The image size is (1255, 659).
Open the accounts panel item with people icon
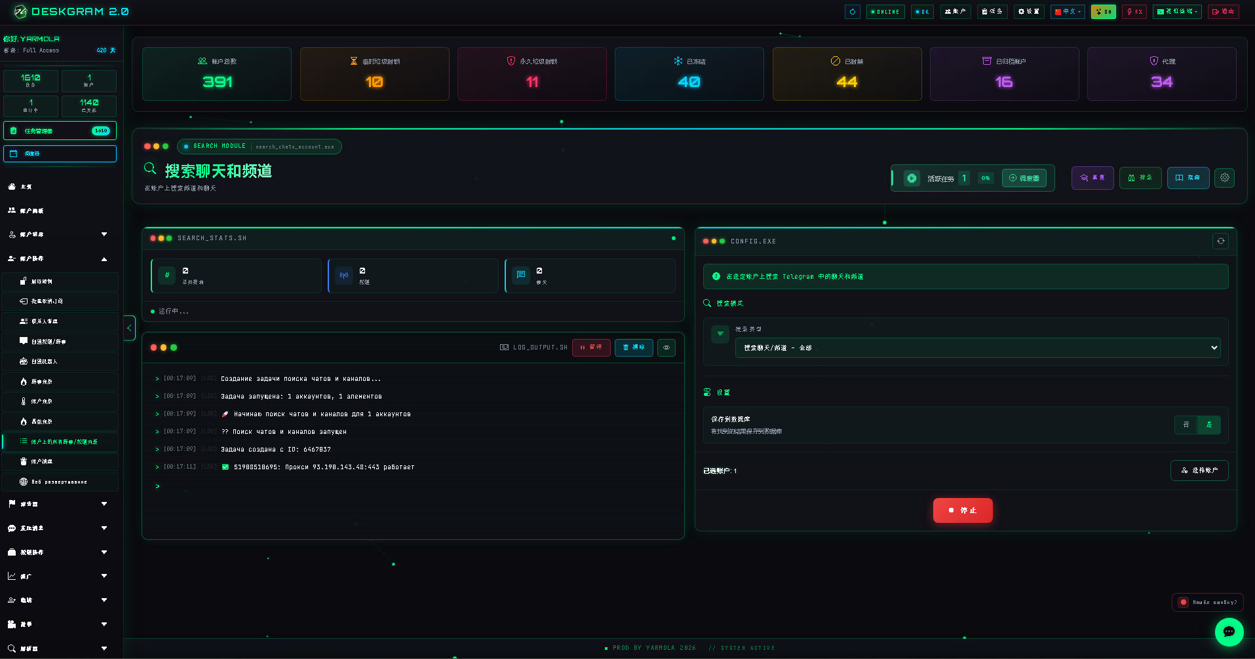(x=60, y=211)
